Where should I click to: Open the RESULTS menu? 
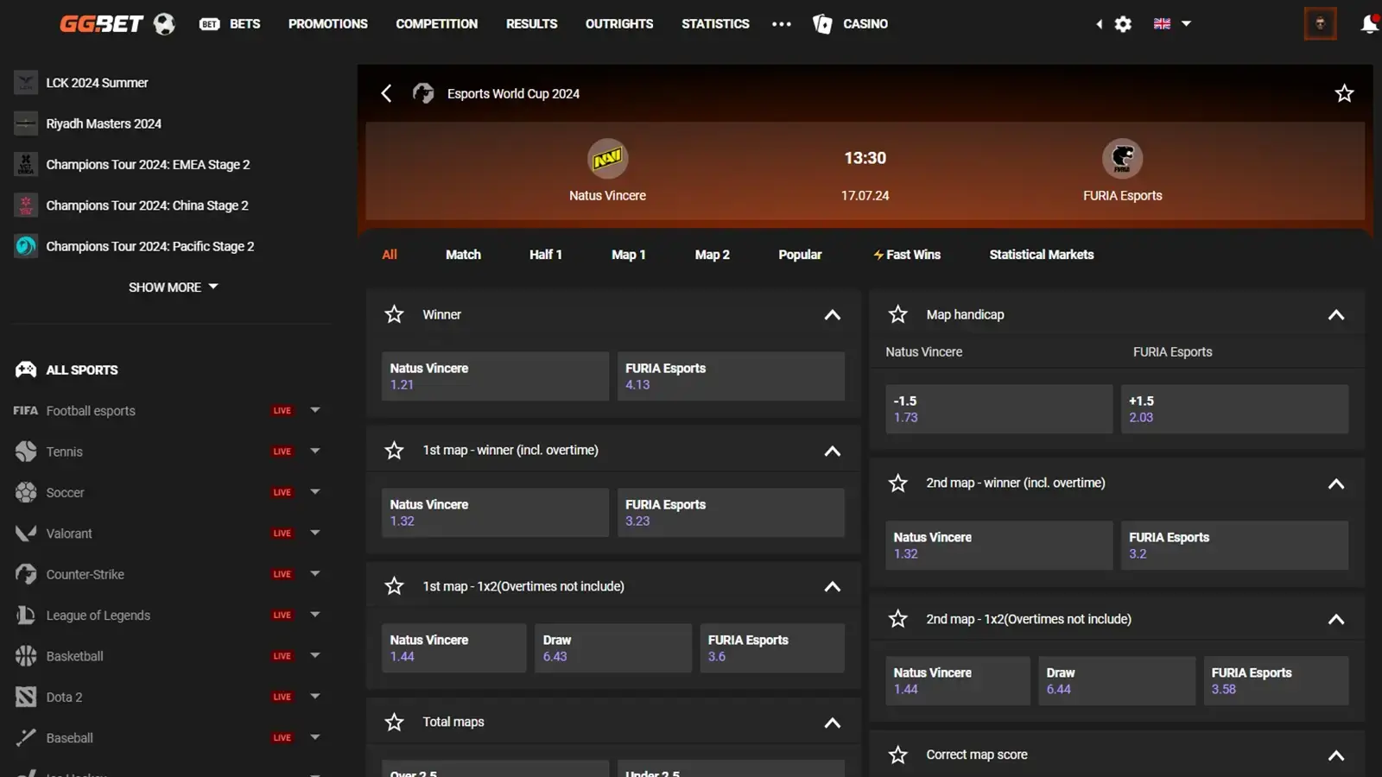click(x=531, y=24)
